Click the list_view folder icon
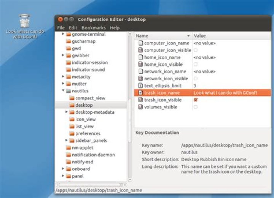The image size is (274, 198). 72,126
